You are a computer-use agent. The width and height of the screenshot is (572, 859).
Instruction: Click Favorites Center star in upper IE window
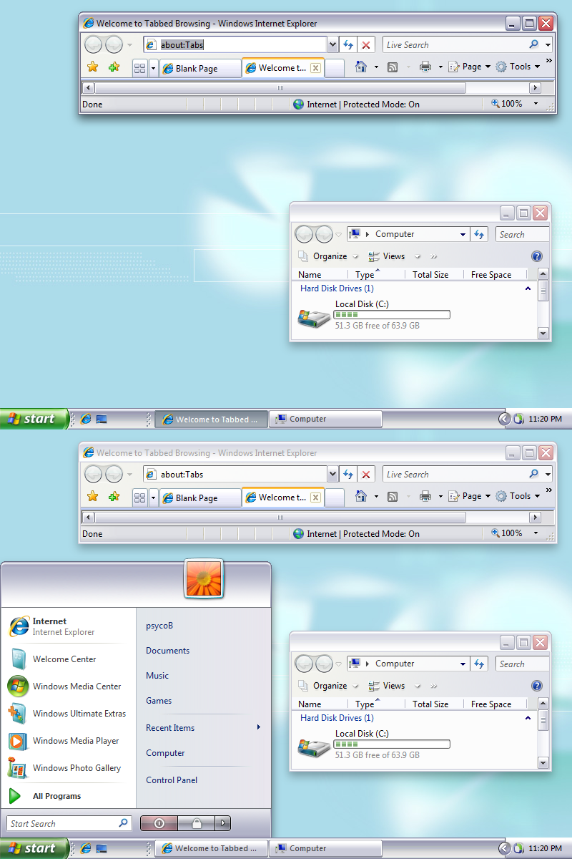pos(92,67)
